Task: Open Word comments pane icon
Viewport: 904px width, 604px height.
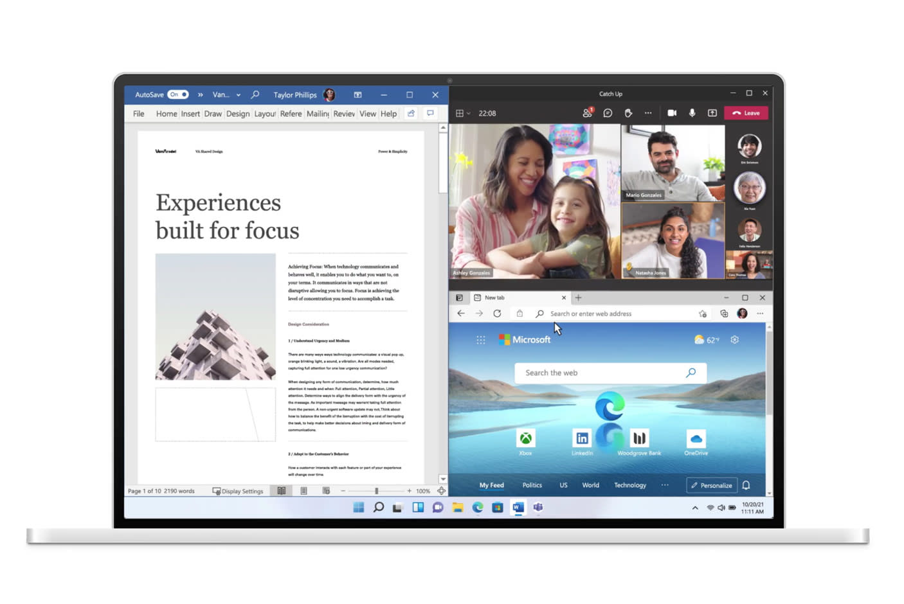Action: [430, 114]
